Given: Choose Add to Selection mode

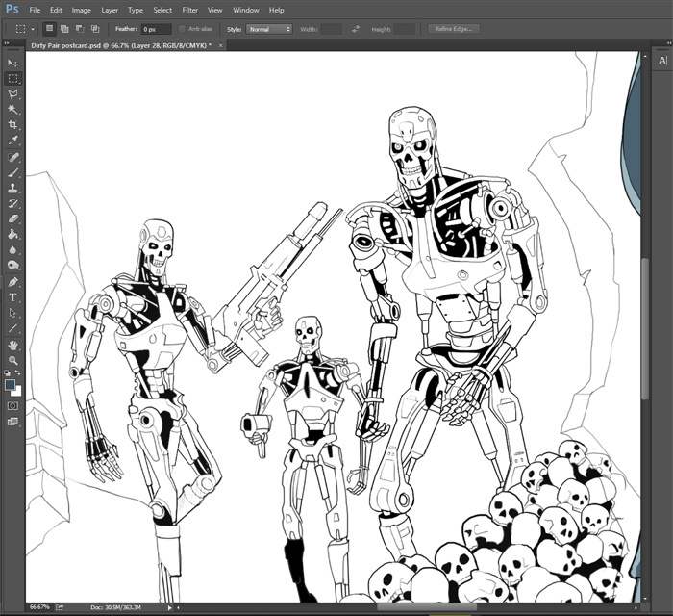Looking at the screenshot, I should tap(64, 29).
